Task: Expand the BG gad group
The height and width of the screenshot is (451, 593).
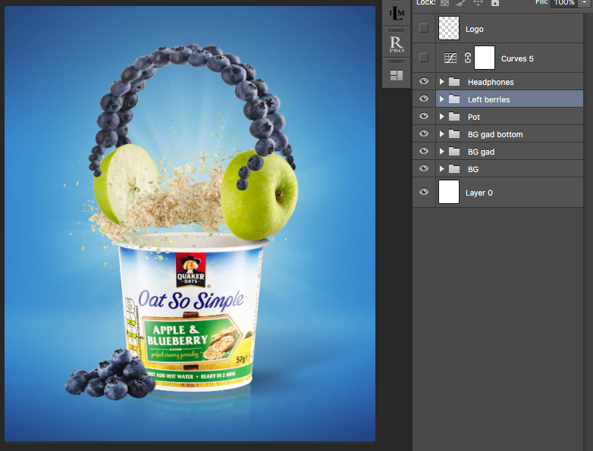Action: click(441, 151)
